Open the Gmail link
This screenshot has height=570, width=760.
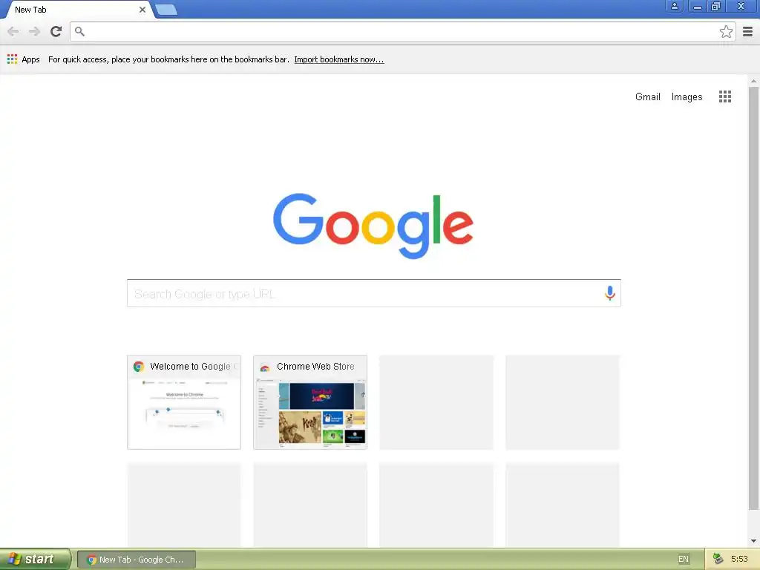point(647,96)
